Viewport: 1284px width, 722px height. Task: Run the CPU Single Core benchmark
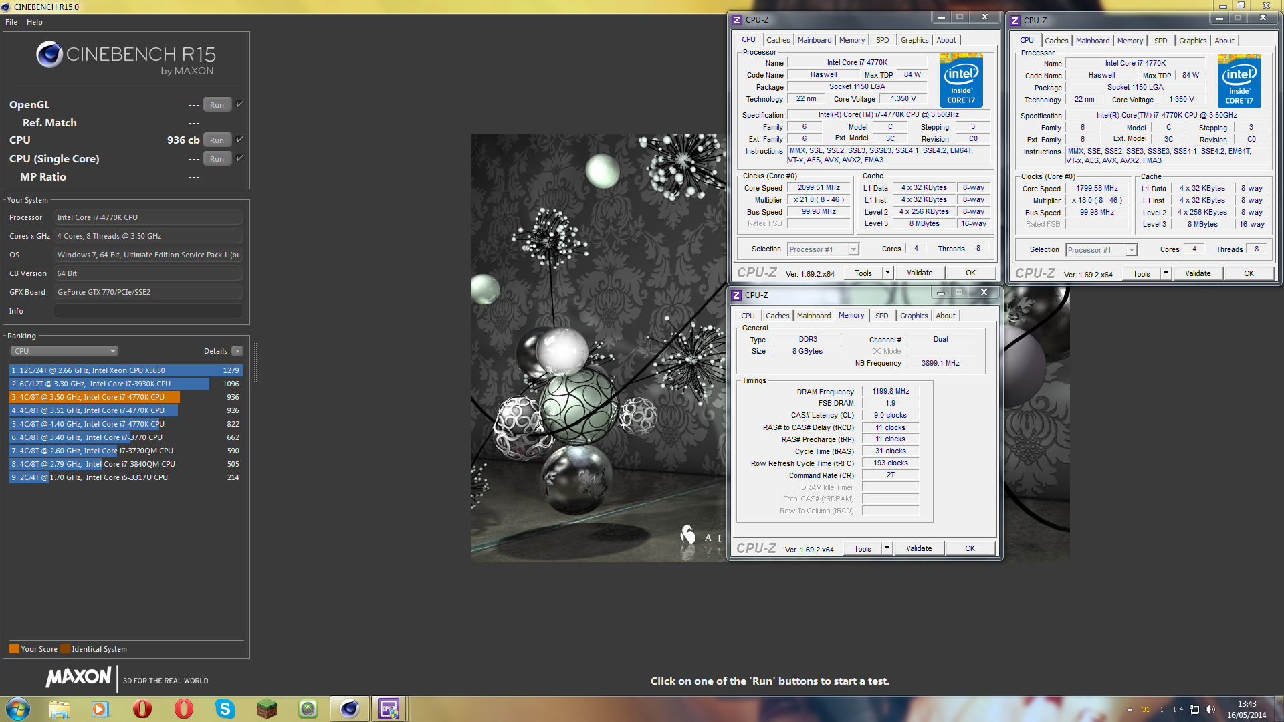coord(217,159)
